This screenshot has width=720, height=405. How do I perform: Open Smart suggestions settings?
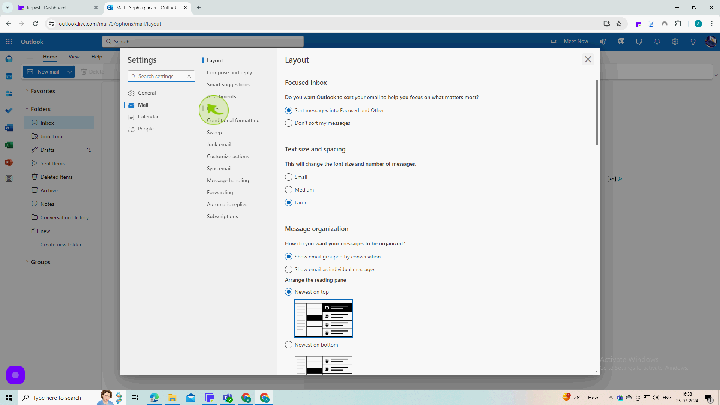point(228,84)
